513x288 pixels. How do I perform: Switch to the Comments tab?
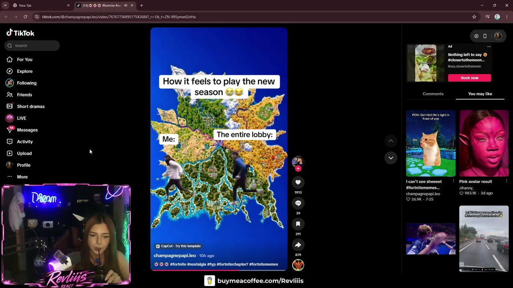(433, 94)
